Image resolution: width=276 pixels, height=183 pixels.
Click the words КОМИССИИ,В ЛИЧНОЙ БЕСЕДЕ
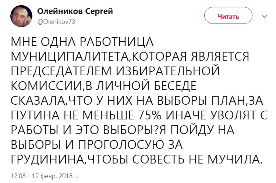[104, 86]
